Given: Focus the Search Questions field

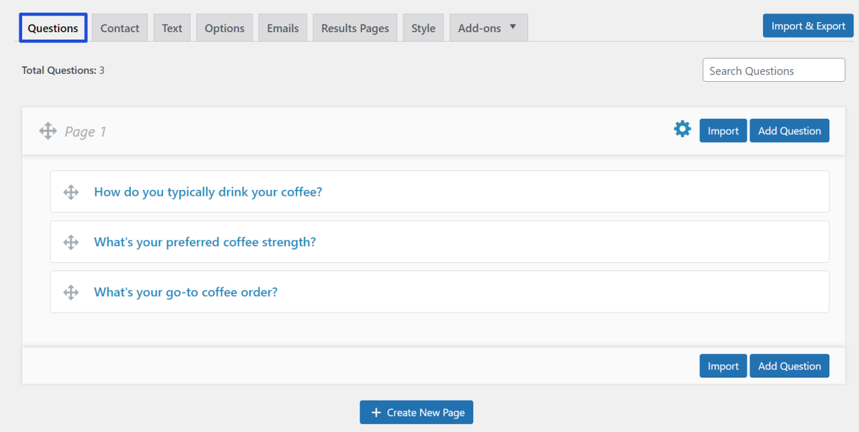Looking at the screenshot, I should click(774, 70).
